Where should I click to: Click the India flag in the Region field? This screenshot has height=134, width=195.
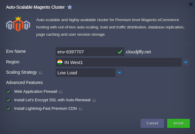[60, 62]
